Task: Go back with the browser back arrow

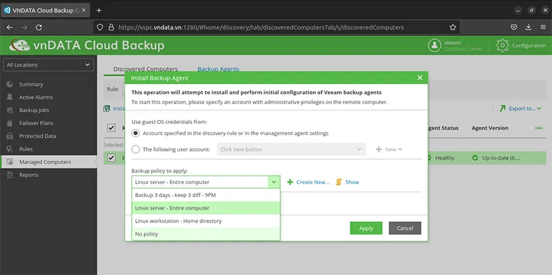Action: [x=10, y=27]
